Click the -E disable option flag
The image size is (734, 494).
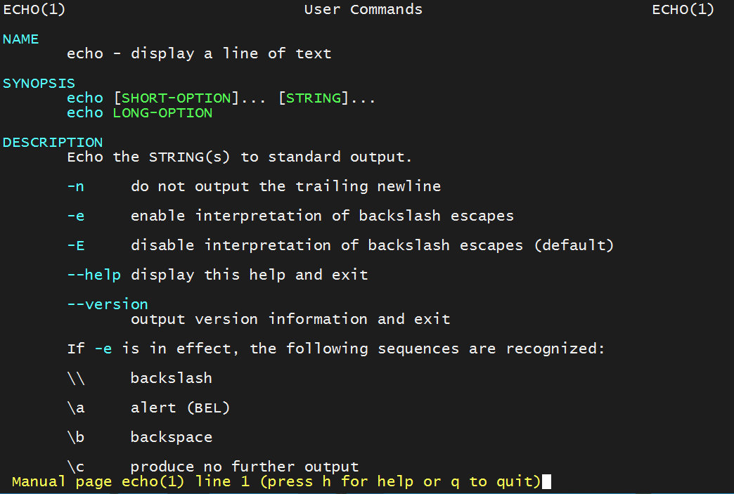(76, 246)
